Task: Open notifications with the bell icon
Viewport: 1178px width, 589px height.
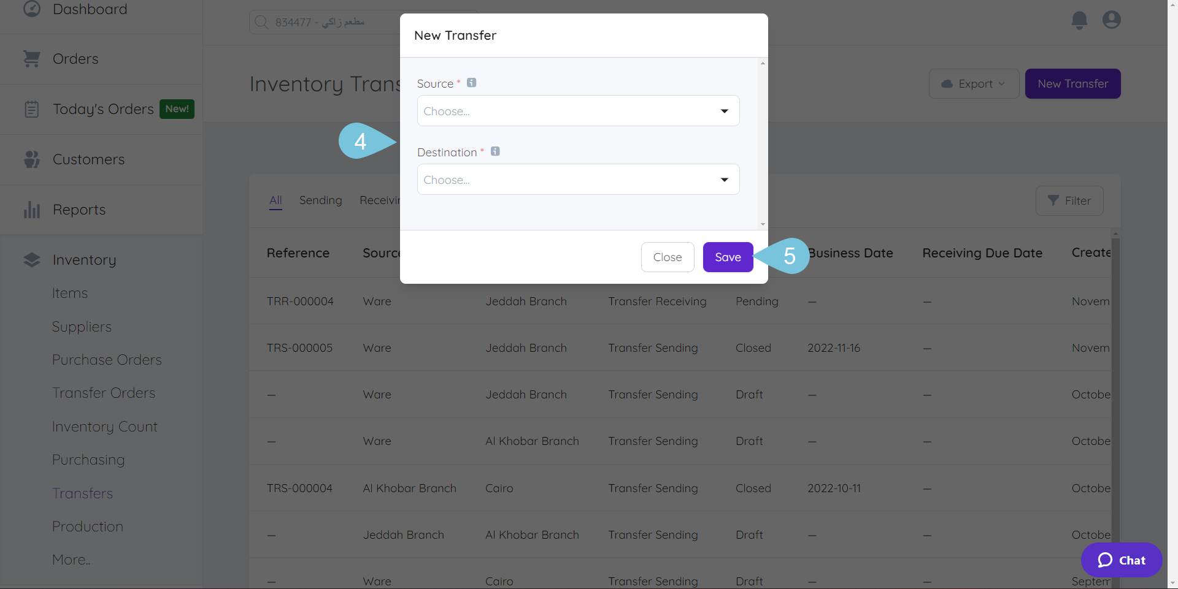Action: pyautogui.click(x=1079, y=20)
